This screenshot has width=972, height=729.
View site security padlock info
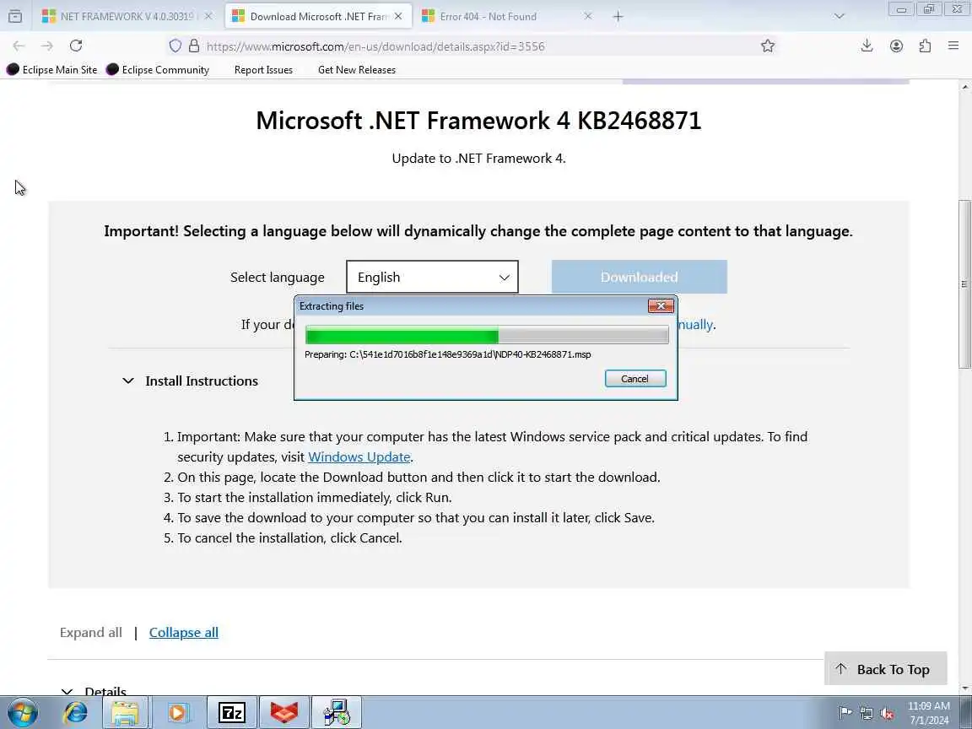coord(194,46)
